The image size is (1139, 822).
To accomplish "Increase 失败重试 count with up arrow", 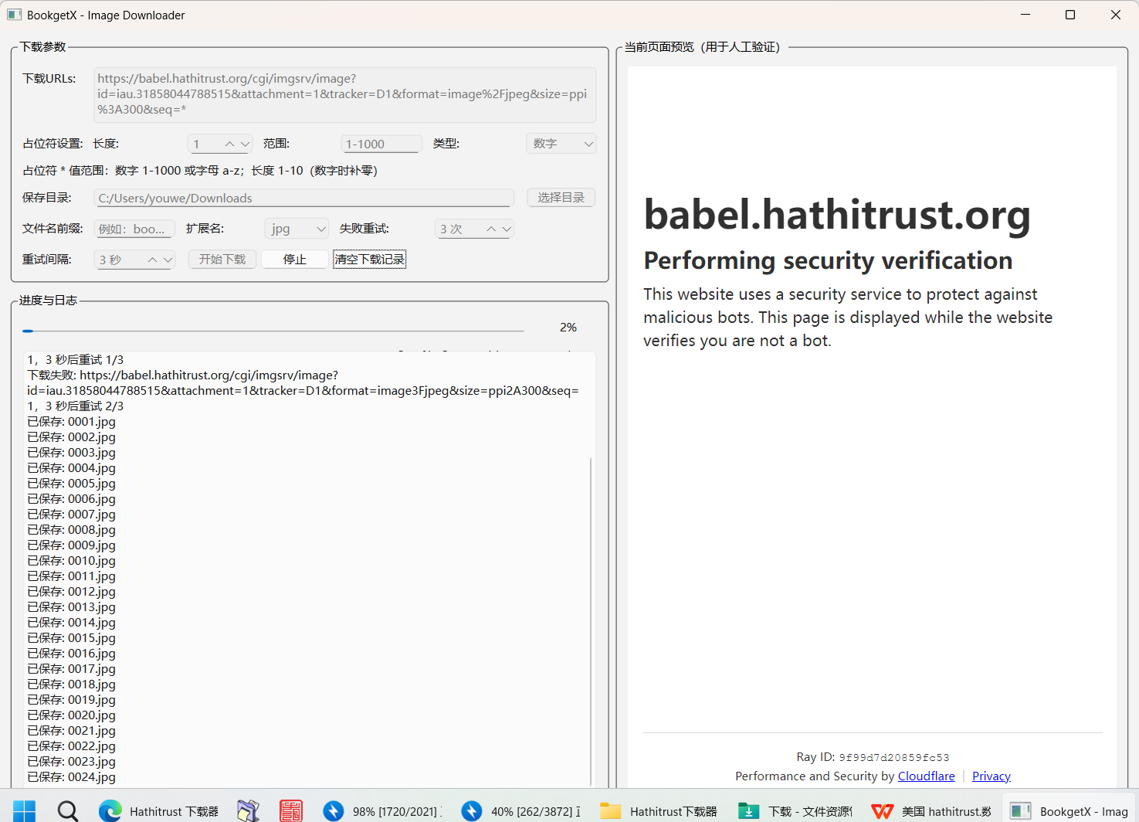I will (x=491, y=229).
